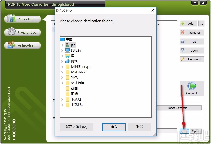
Task: Click the output path browse ellipsis button
Action: [184, 131]
